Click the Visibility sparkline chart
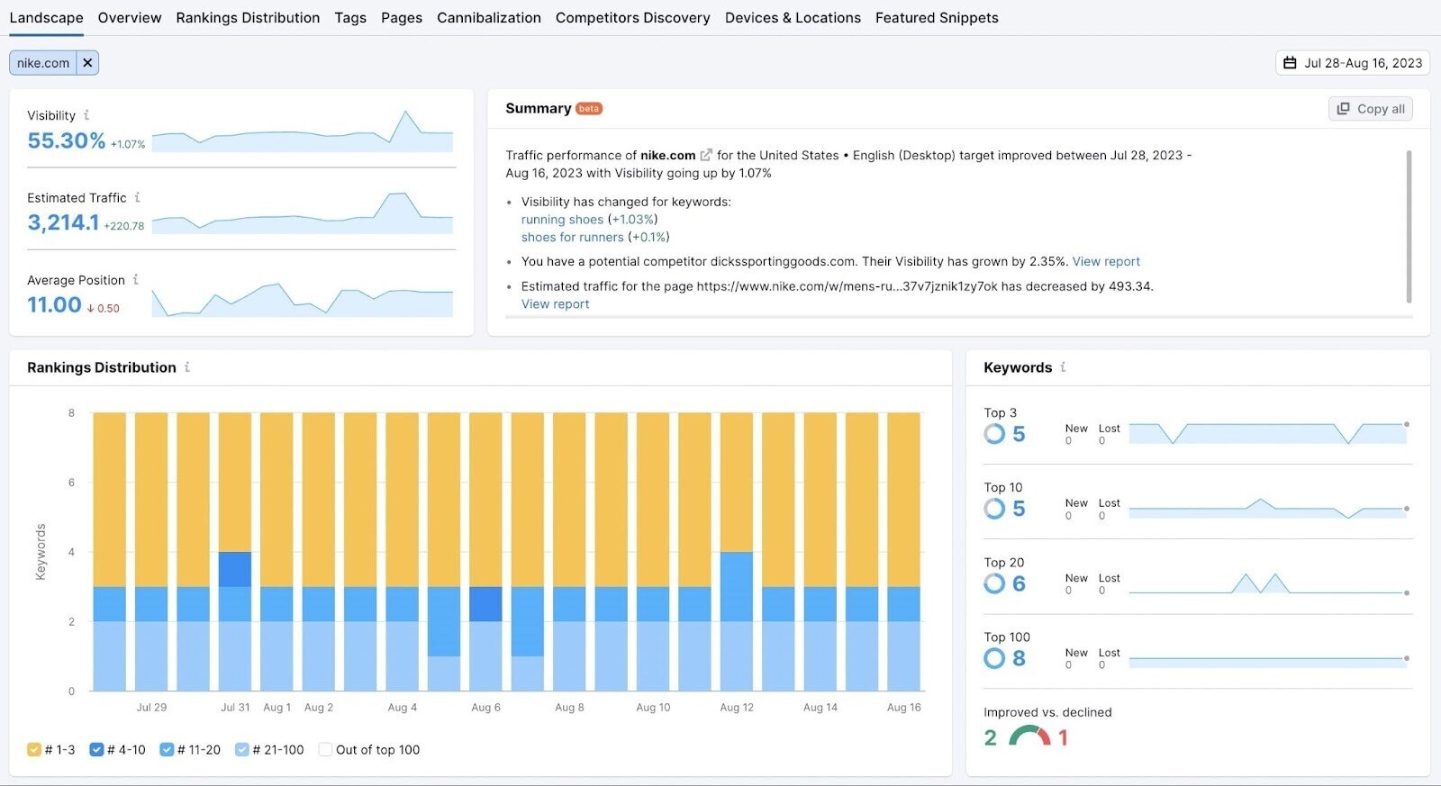Screen dimensions: 1441x786 pyautogui.click(x=303, y=131)
